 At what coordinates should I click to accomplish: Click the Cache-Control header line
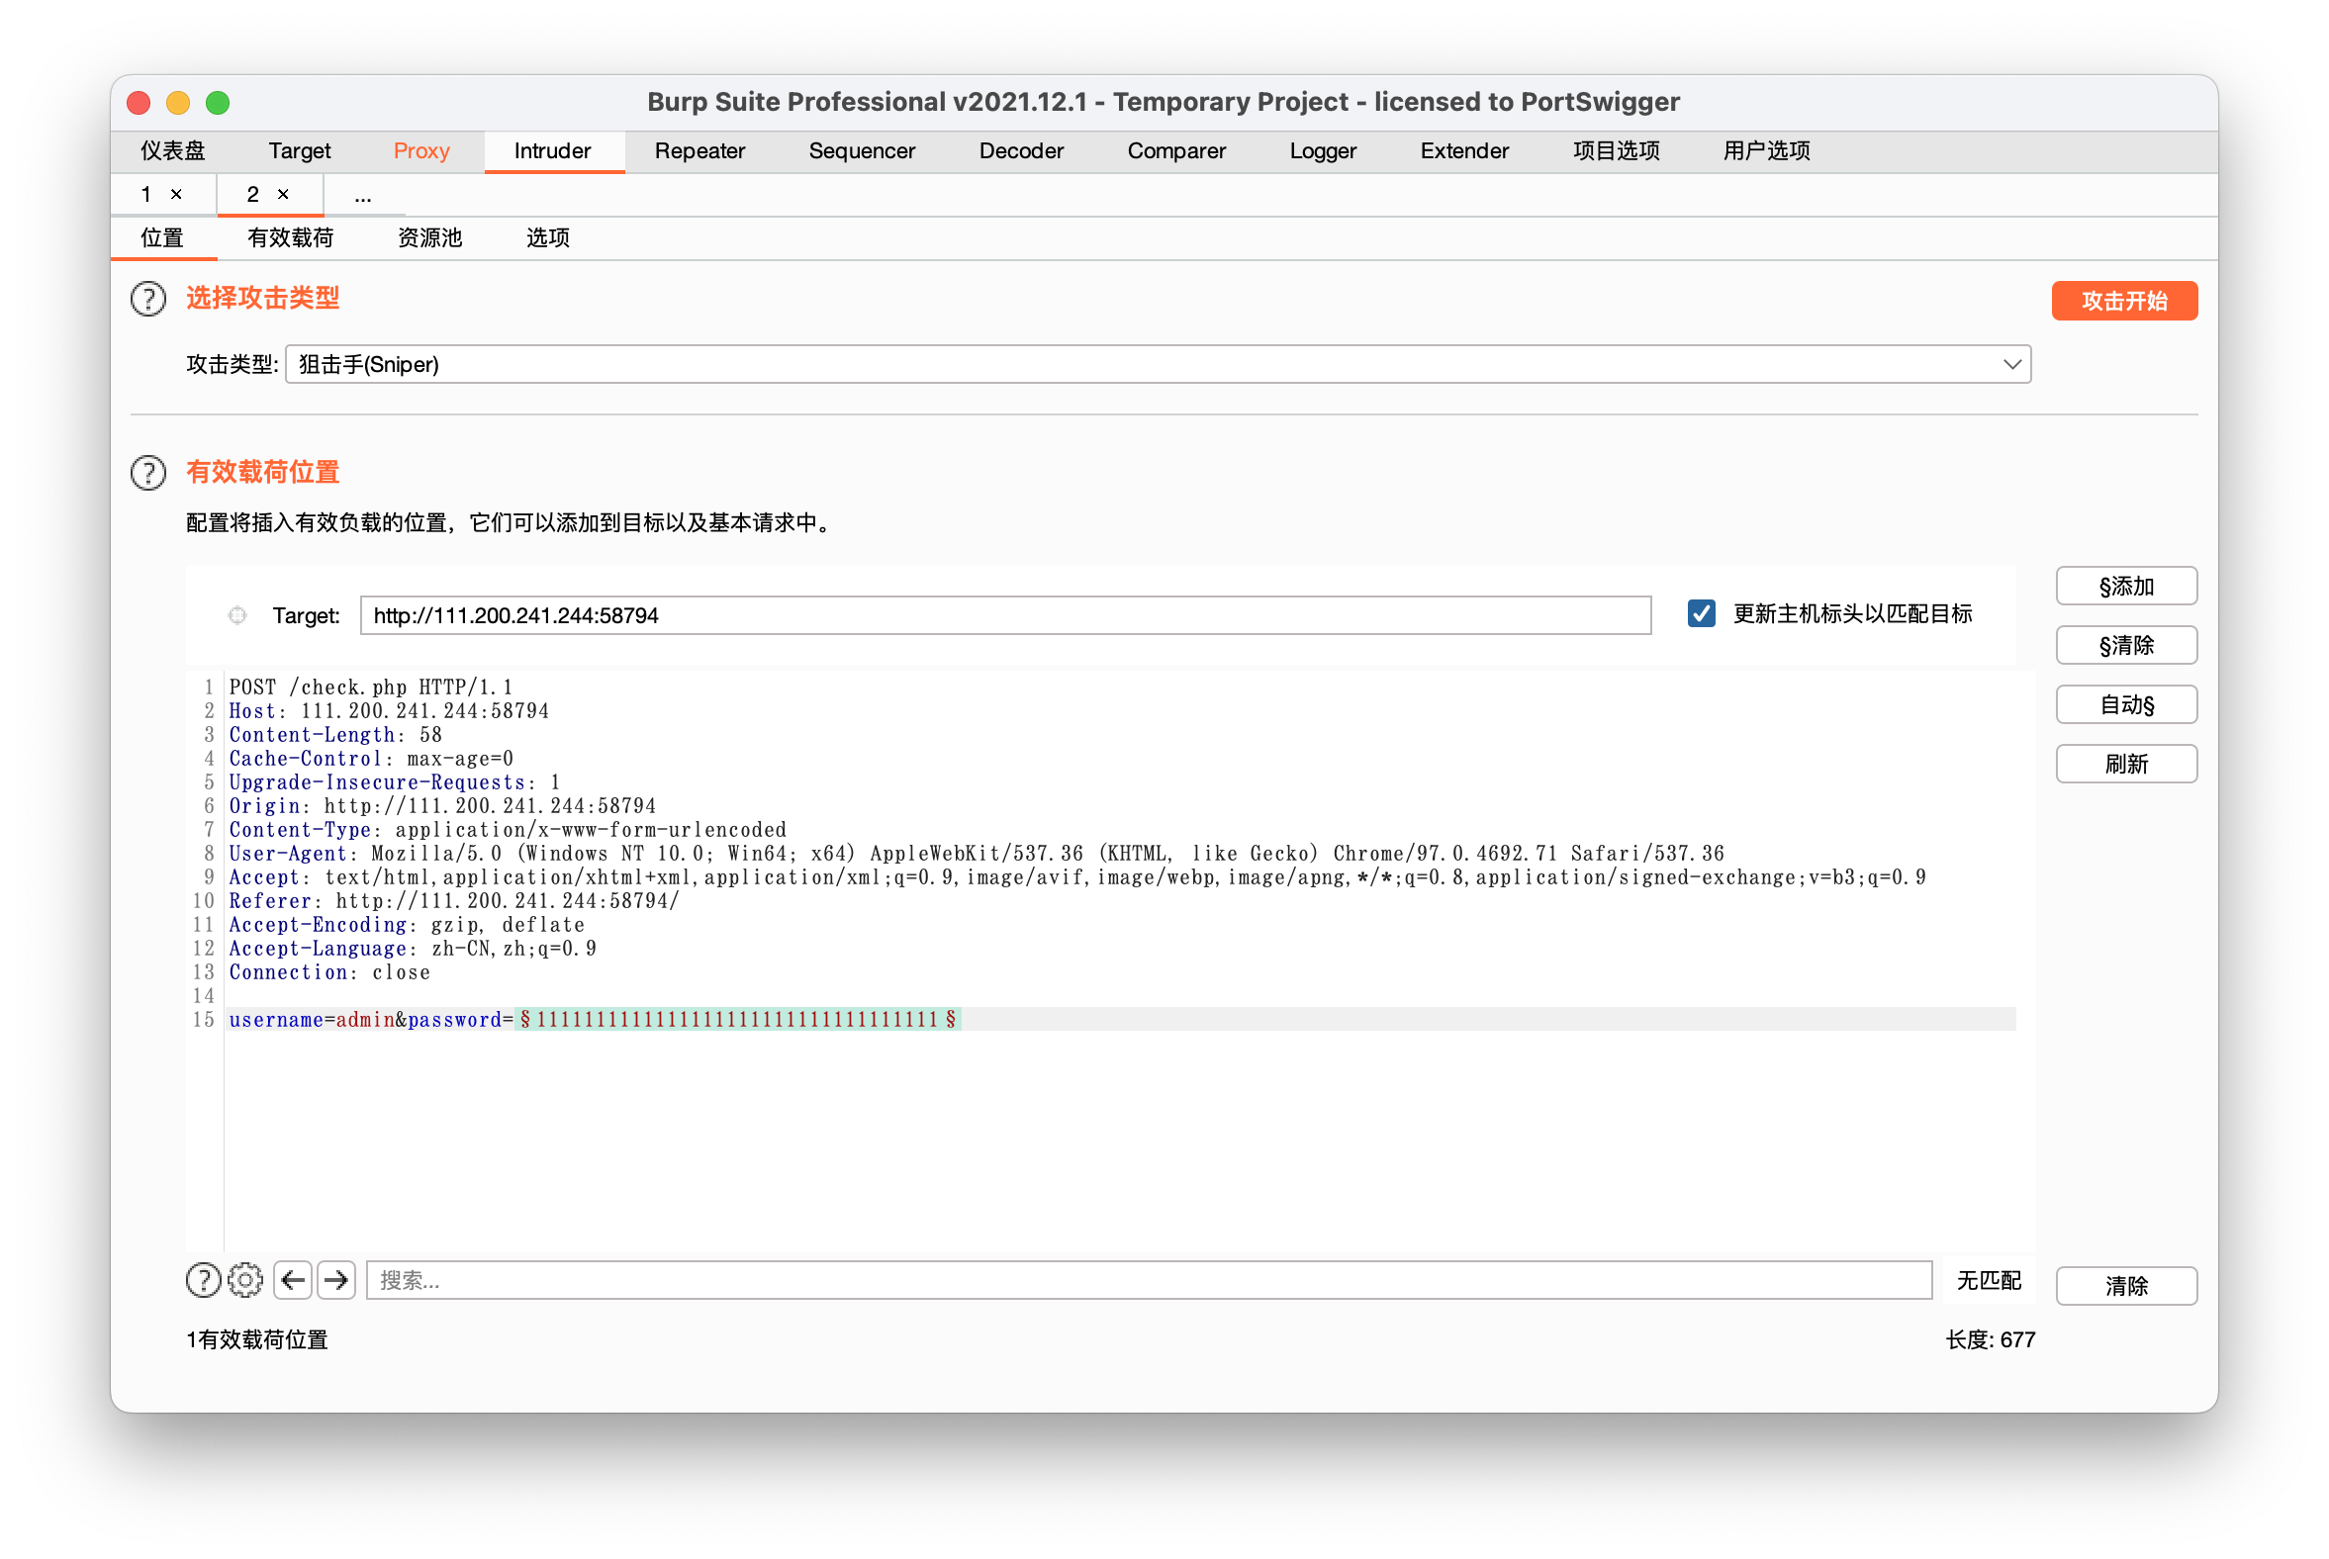point(371,760)
